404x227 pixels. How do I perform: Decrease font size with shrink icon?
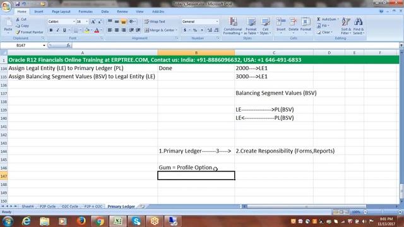tap(100, 21)
